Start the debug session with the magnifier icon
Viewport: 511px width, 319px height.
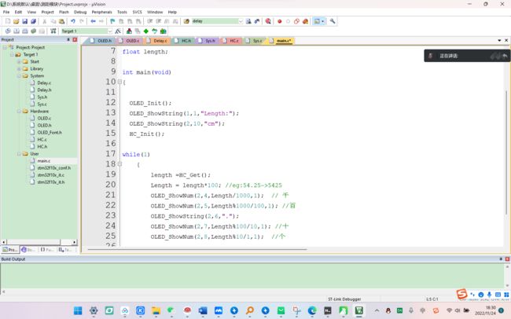click(x=268, y=21)
